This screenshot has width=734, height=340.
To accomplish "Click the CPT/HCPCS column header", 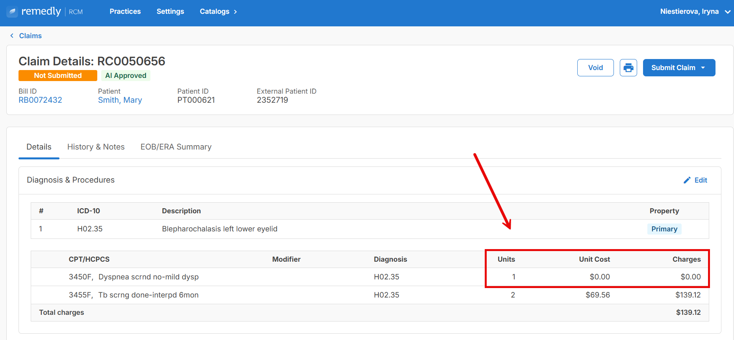I will (x=89, y=259).
